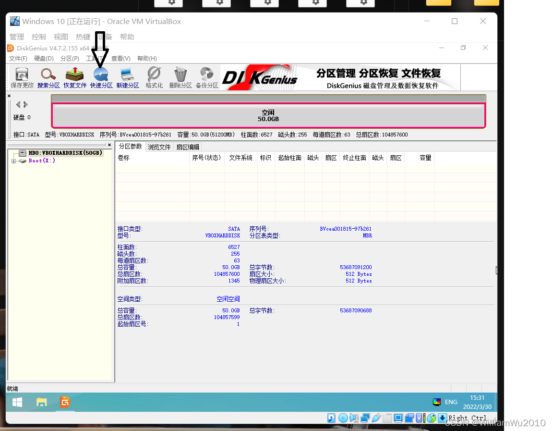Screen dimensions: 553x431
Task: Launch the Recover Files (恢复文件) tool
Action: 75,78
